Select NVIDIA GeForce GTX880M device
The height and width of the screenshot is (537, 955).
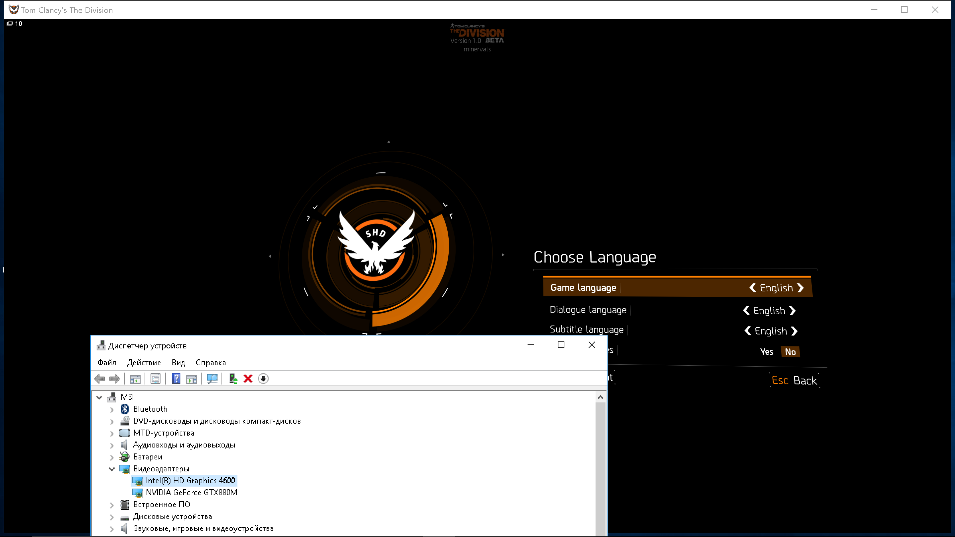191,493
